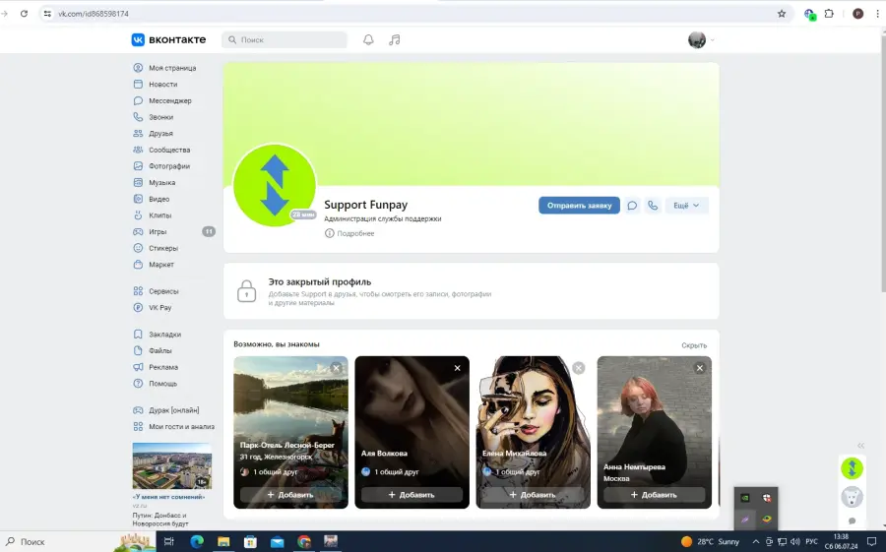This screenshot has height=552, width=886.
Task: Open Microsoft Edge from taskbar
Action: [x=197, y=541]
